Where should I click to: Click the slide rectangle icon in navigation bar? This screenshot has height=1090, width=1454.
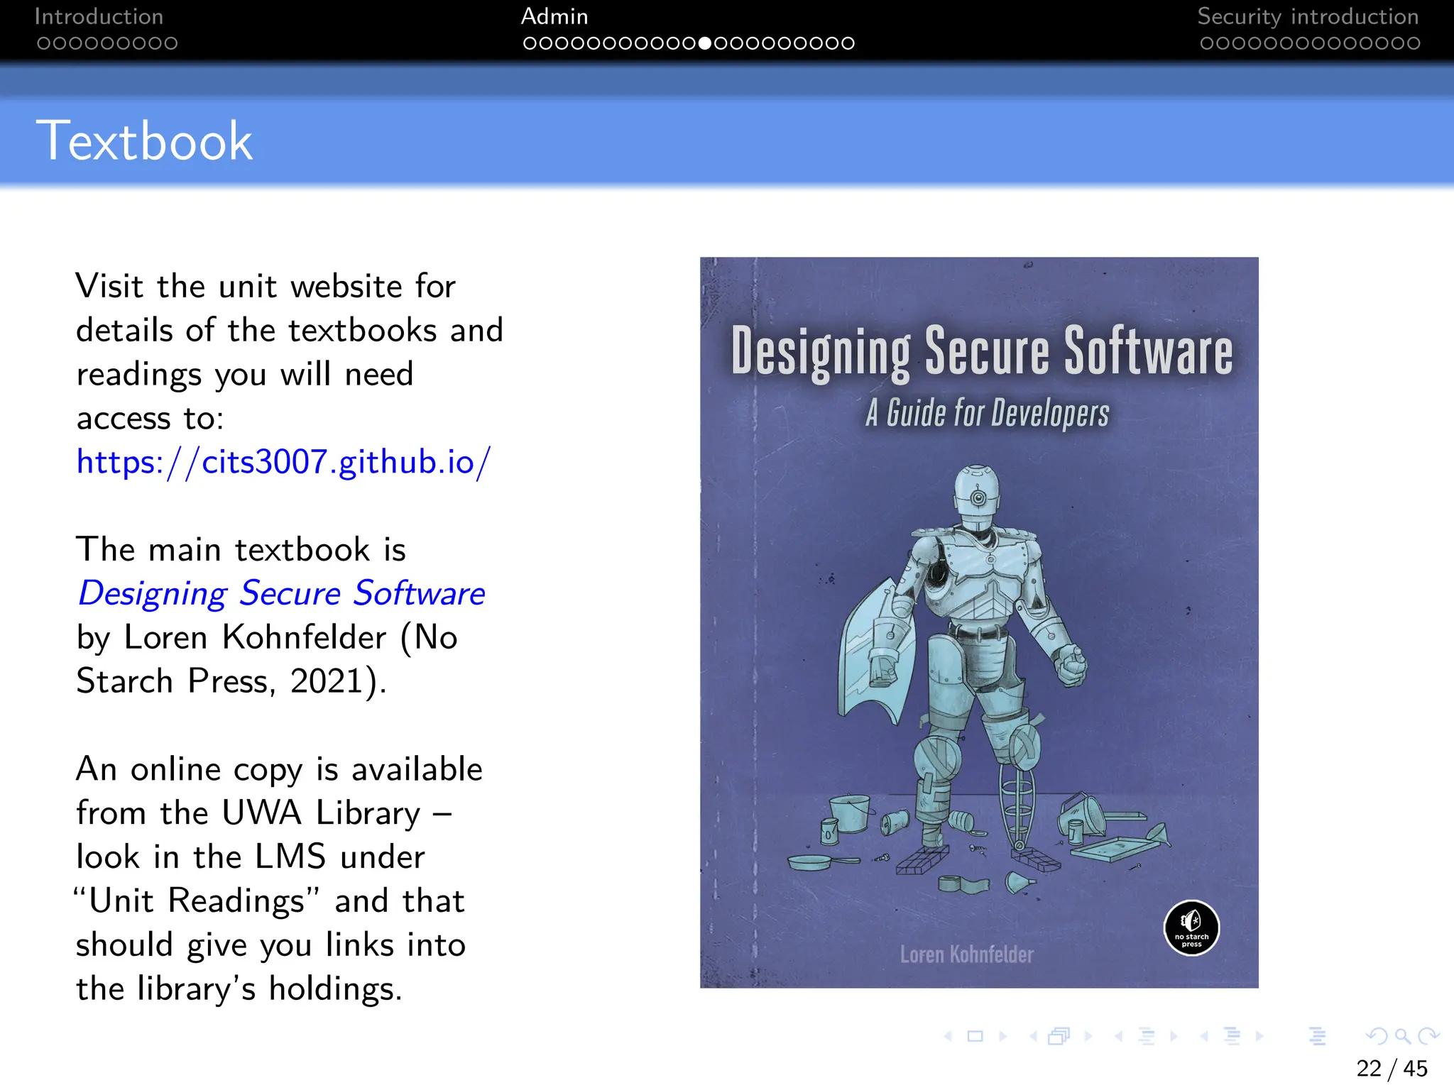pyautogui.click(x=975, y=1037)
